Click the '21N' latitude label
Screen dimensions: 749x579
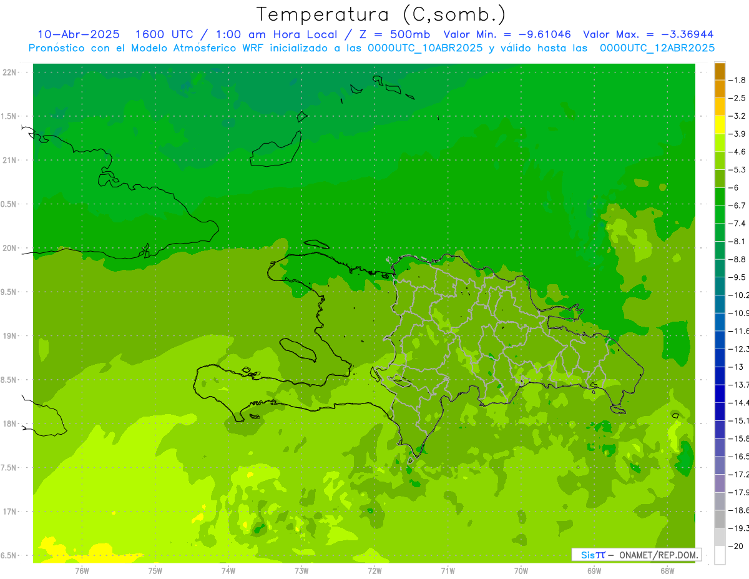[11, 160]
